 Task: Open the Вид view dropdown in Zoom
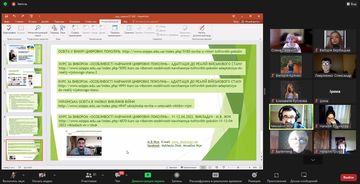(352, 4)
